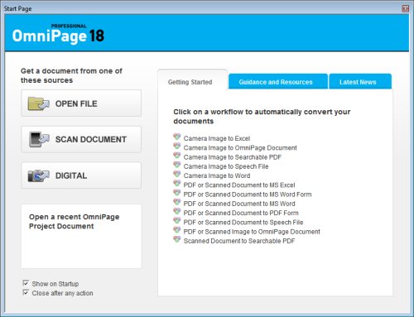Click icon beside Camera Image to Searchable PDF

click(176, 156)
